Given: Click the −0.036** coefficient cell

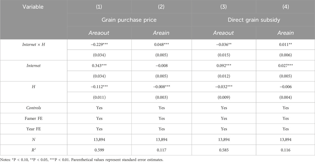Looking at the screenshot, I should click(x=224, y=44).
